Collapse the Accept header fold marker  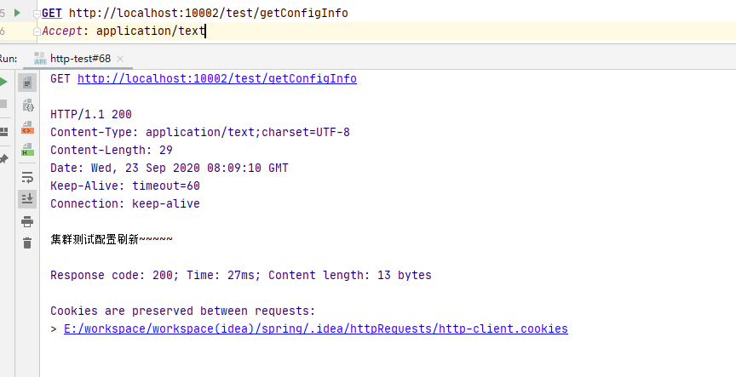[x=36, y=31]
